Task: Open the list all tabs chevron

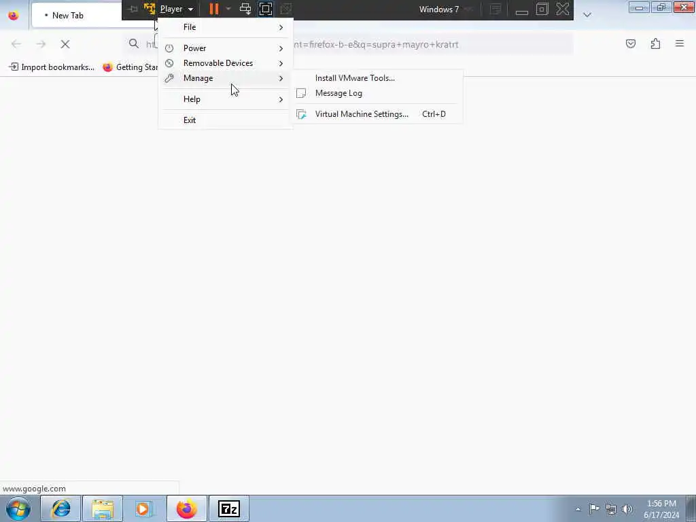Action: pyautogui.click(x=587, y=15)
